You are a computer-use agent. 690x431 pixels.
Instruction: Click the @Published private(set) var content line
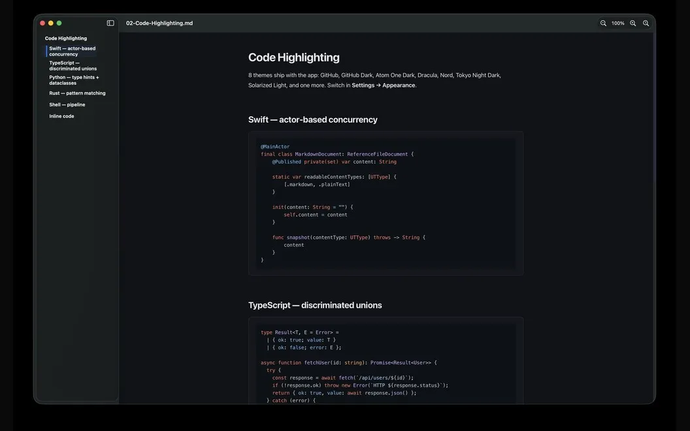pyautogui.click(x=335, y=162)
